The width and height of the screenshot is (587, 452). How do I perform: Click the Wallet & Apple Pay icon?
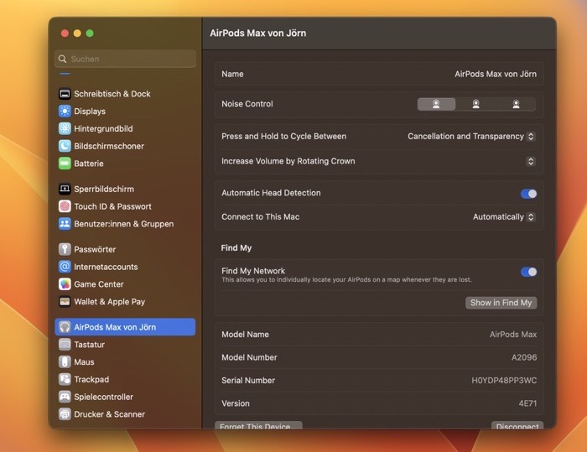(x=65, y=301)
